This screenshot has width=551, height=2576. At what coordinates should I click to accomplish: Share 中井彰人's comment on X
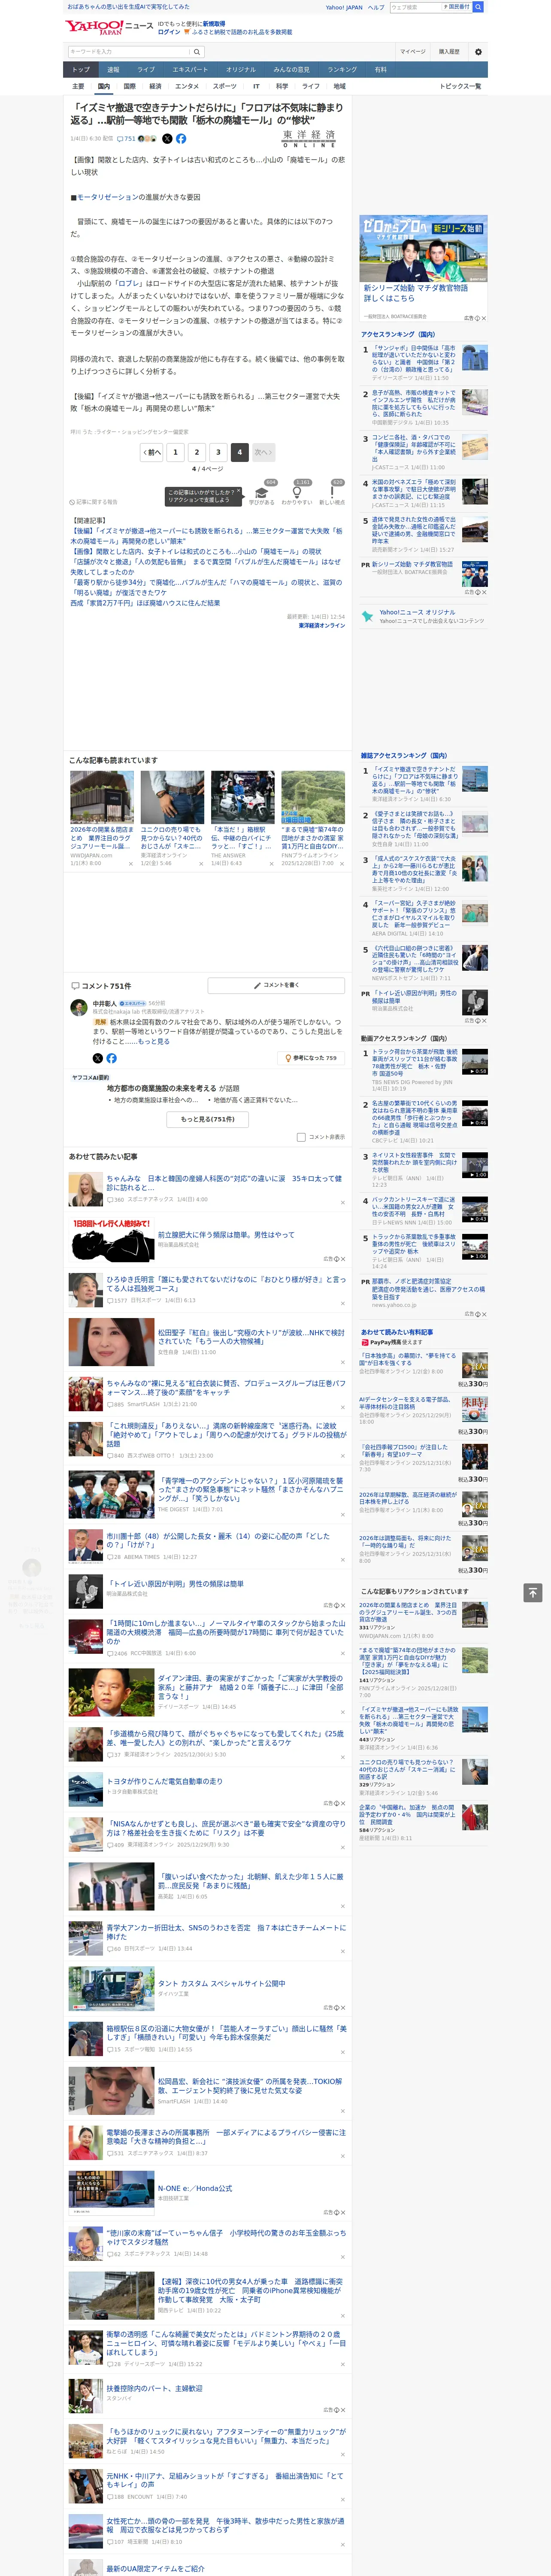[x=97, y=1058]
